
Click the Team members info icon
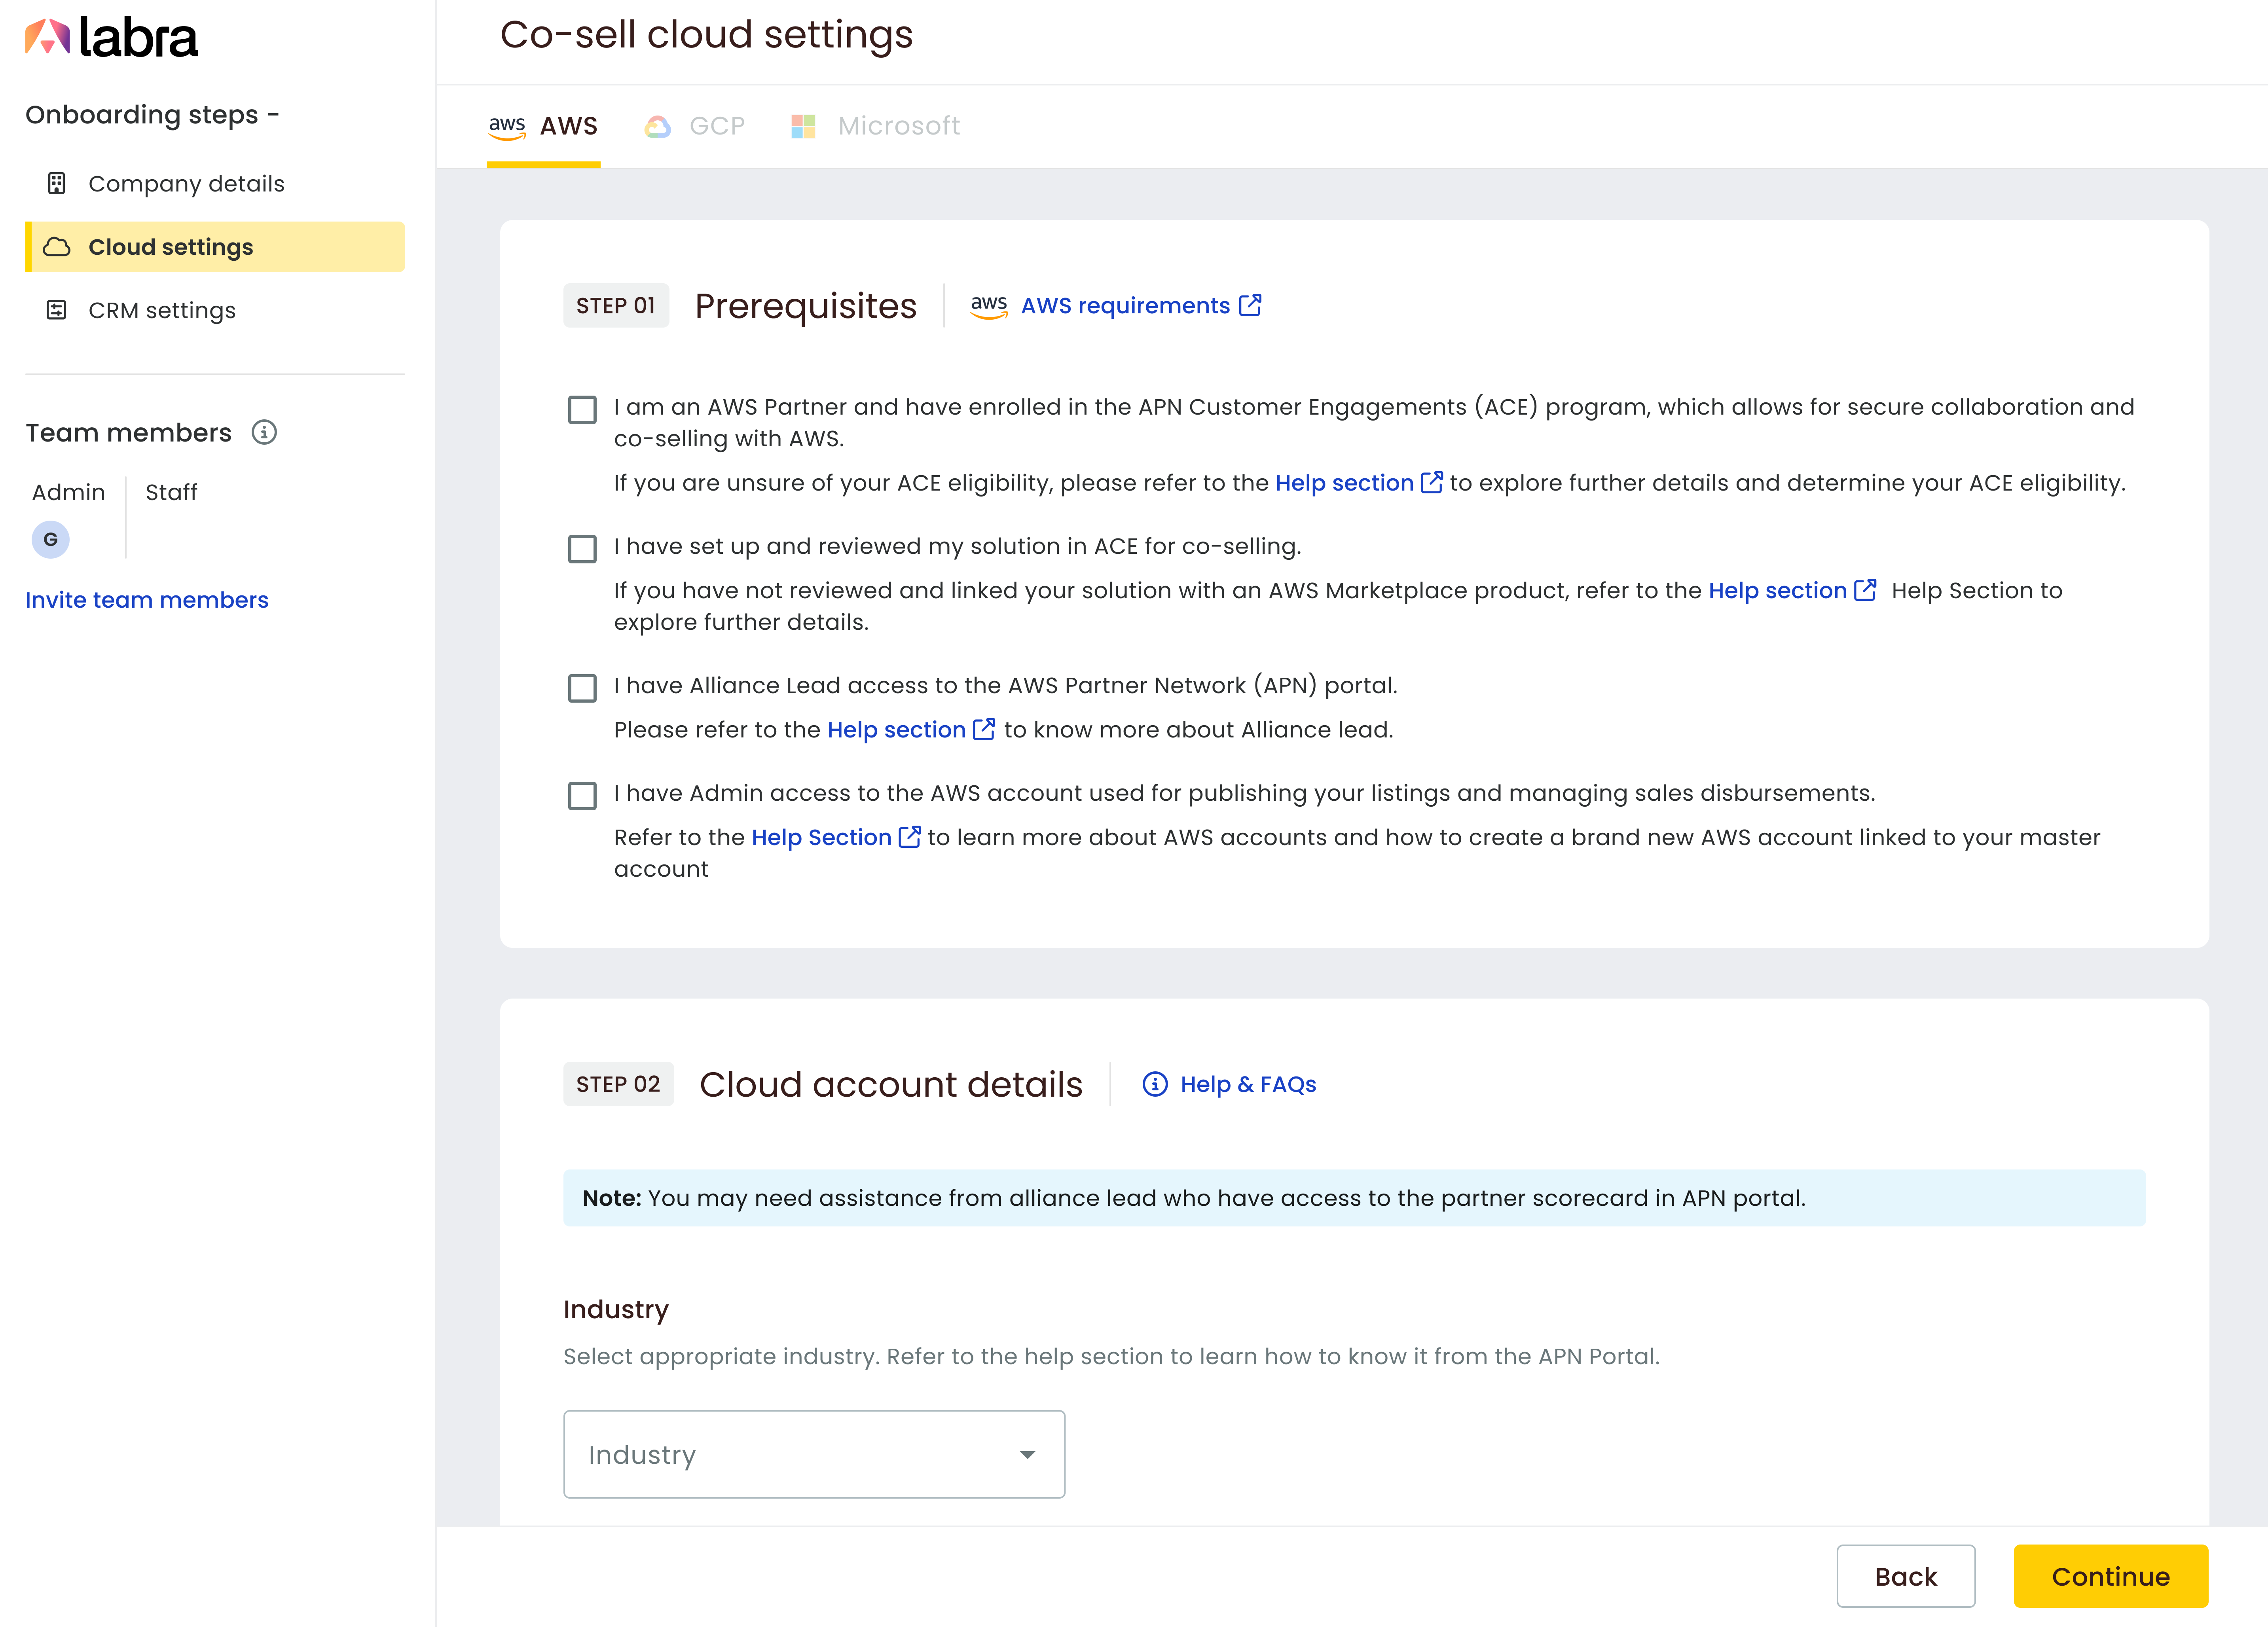(264, 432)
